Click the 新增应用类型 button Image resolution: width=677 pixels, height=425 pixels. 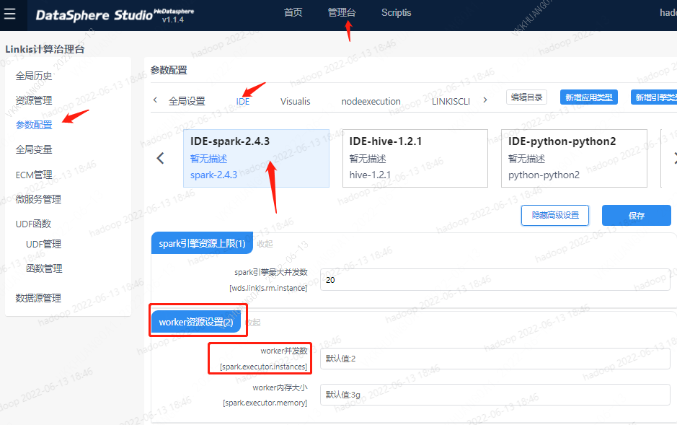click(588, 97)
